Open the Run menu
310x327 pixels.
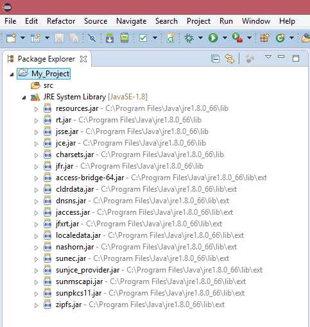click(x=226, y=21)
